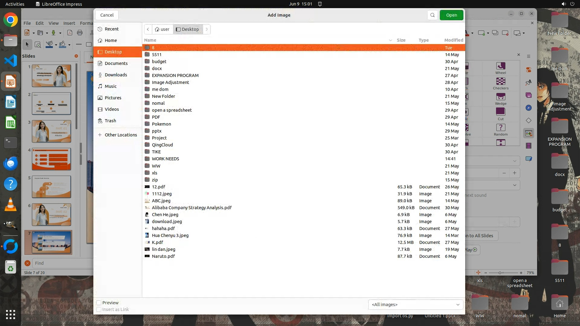Launch VLC from the dock

click(11, 205)
